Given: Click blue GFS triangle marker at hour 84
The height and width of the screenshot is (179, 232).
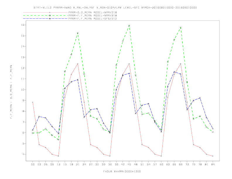Looking at the screenshot, I should 213,129.
